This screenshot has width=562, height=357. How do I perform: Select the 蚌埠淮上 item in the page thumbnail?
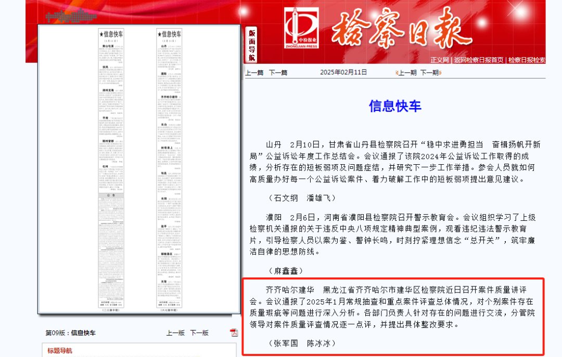169,158
